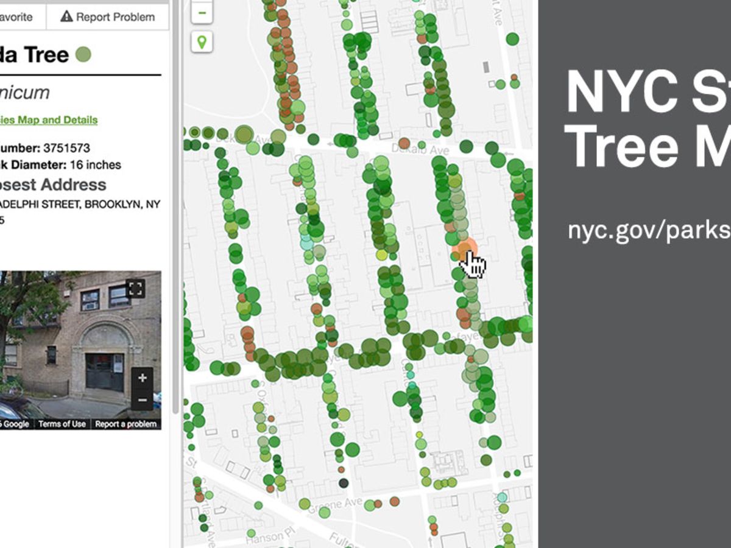Zoom out the map with minus button
The width and height of the screenshot is (731, 548).
tap(202, 12)
